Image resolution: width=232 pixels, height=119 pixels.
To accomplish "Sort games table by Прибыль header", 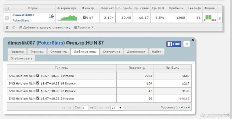I will click(x=172, y=68).
